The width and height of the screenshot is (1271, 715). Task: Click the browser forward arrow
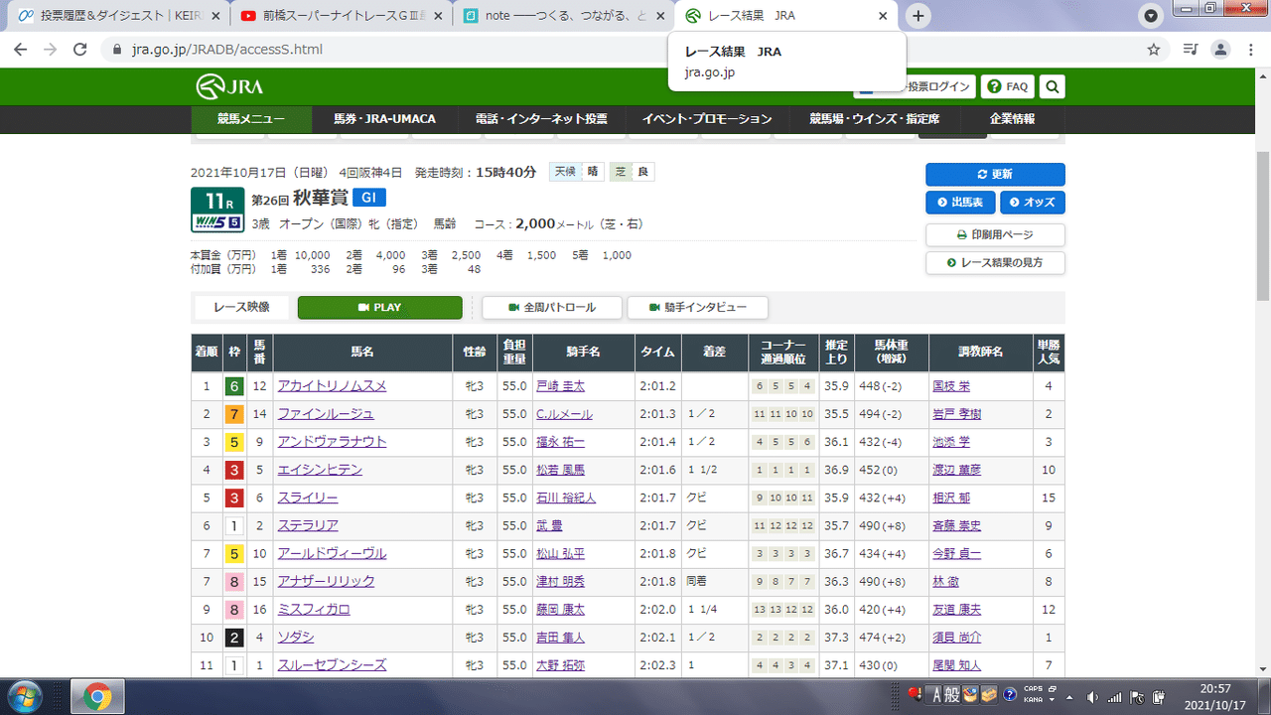(x=51, y=50)
